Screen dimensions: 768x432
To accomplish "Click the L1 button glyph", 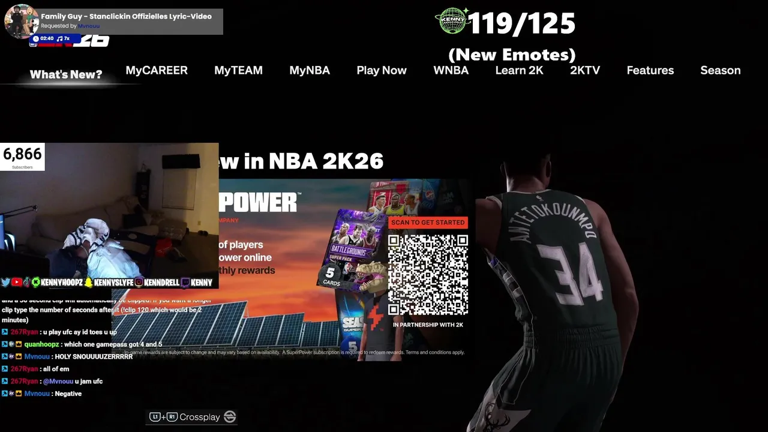I will pyautogui.click(x=155, y=417).
